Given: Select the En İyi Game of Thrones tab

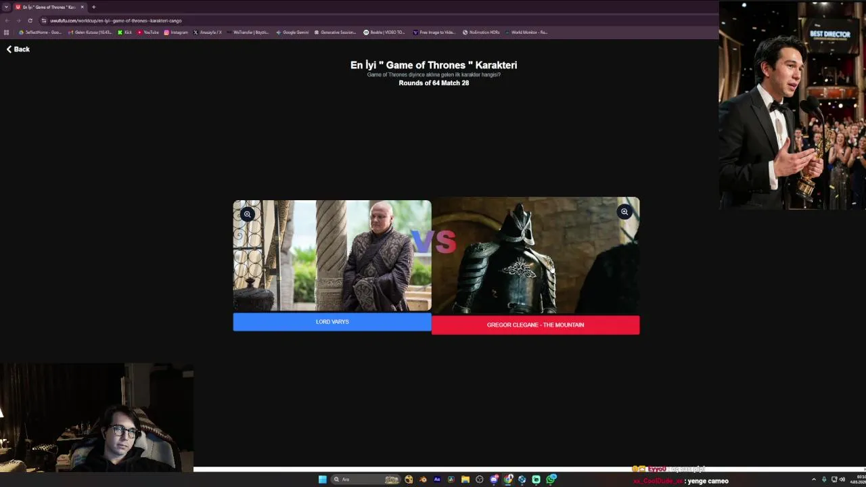Looking at the screenshot, I should pyautogui.click(x=49, y=7).
